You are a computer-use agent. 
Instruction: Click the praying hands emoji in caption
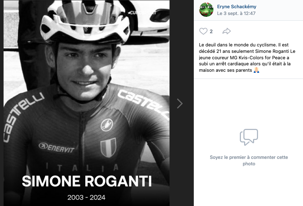tap(256, 70)
